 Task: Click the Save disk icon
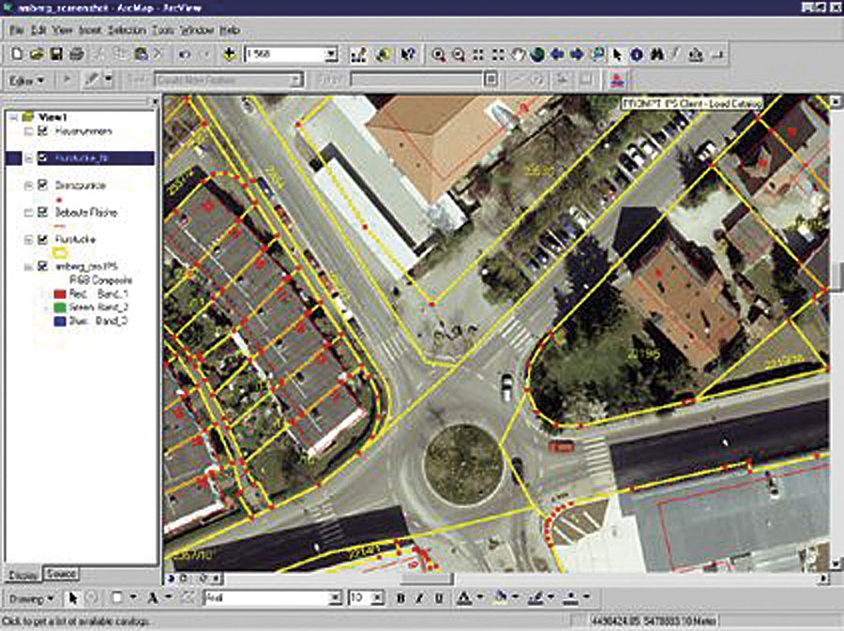[x=56, y=55]
